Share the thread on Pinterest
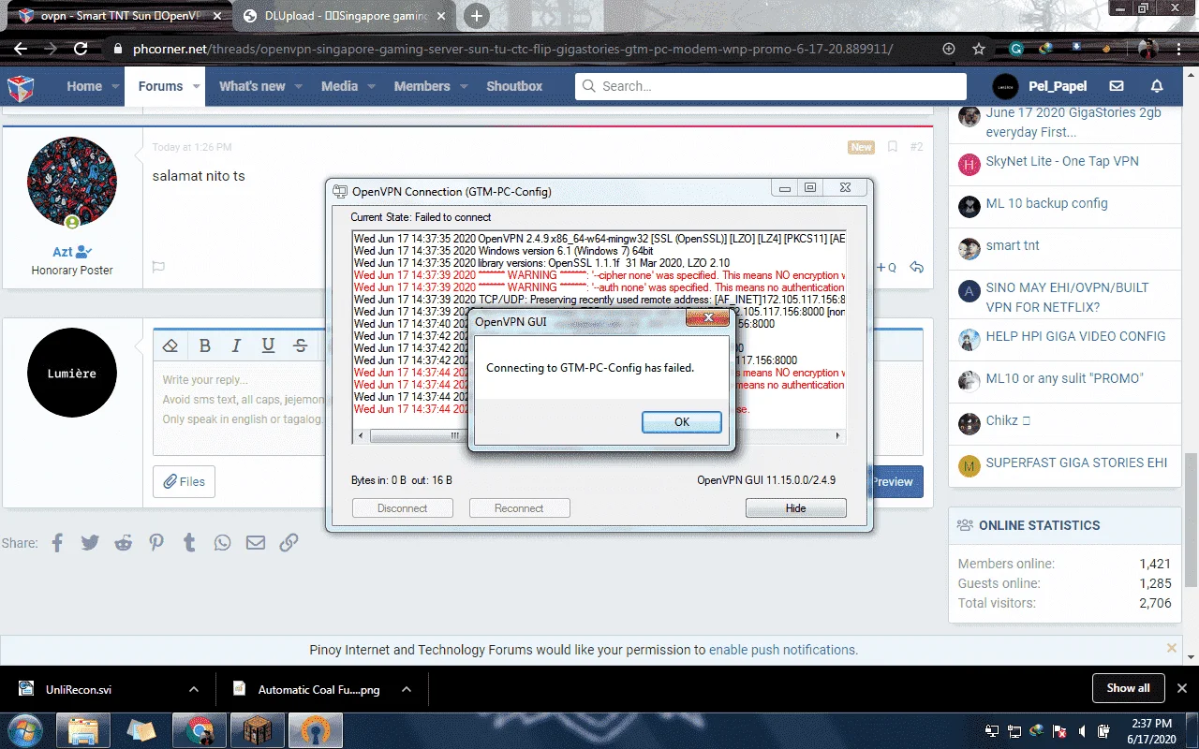This screenshot has width=1199, height=749. coord(156,542)
